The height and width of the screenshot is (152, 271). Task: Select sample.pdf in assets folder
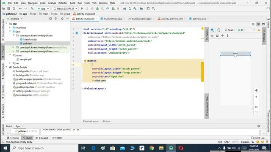[x=25, y=59]
